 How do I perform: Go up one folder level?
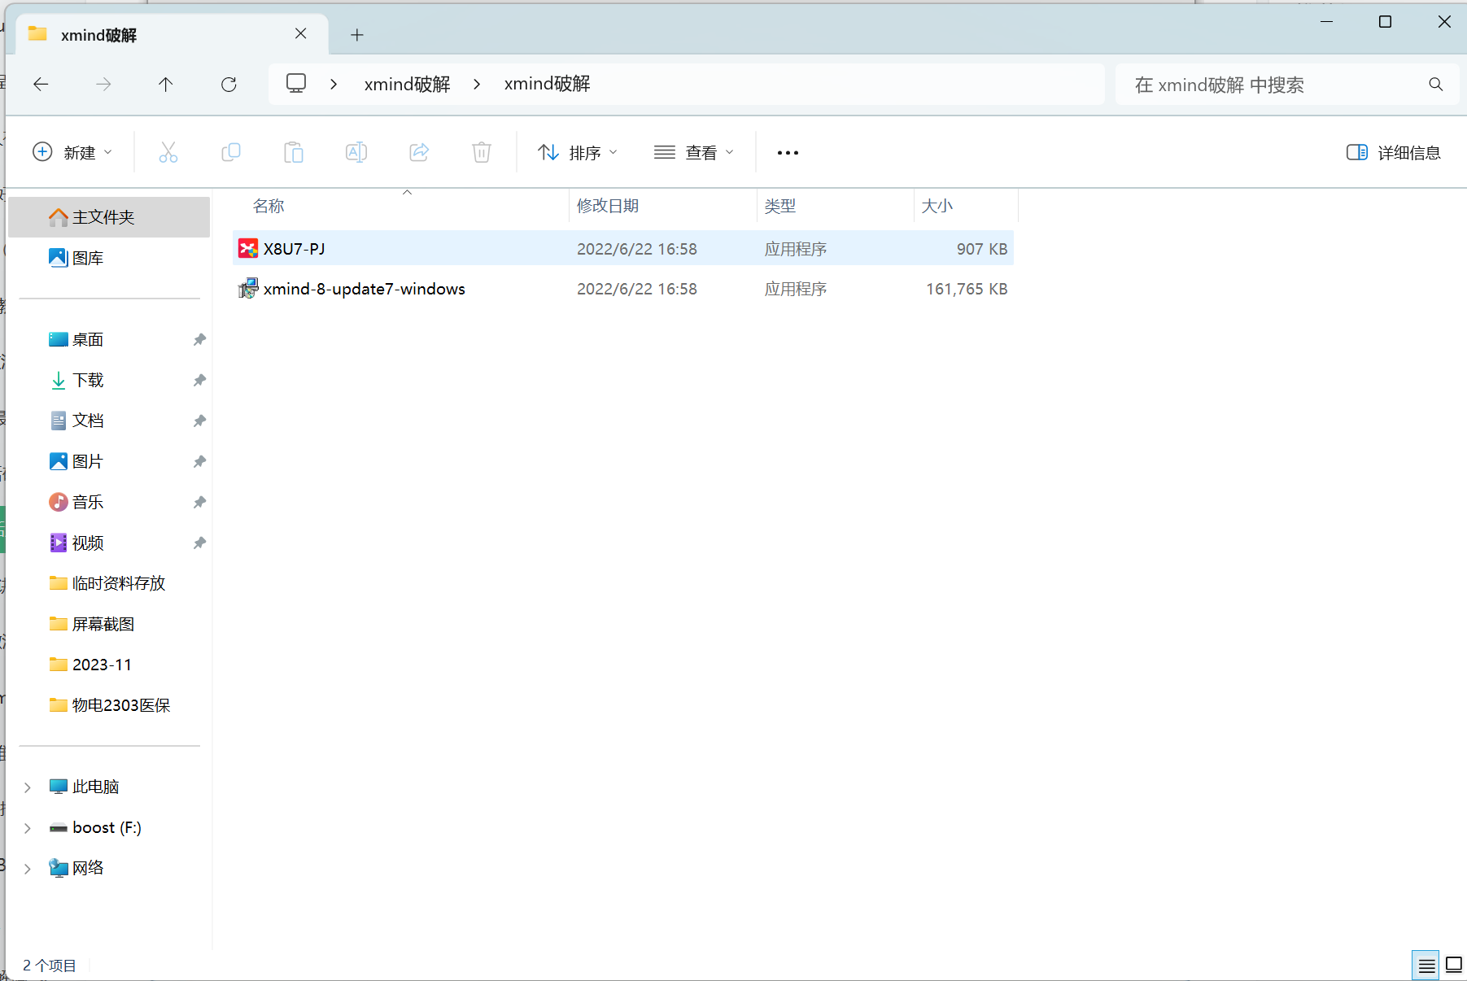click(166, 85)
